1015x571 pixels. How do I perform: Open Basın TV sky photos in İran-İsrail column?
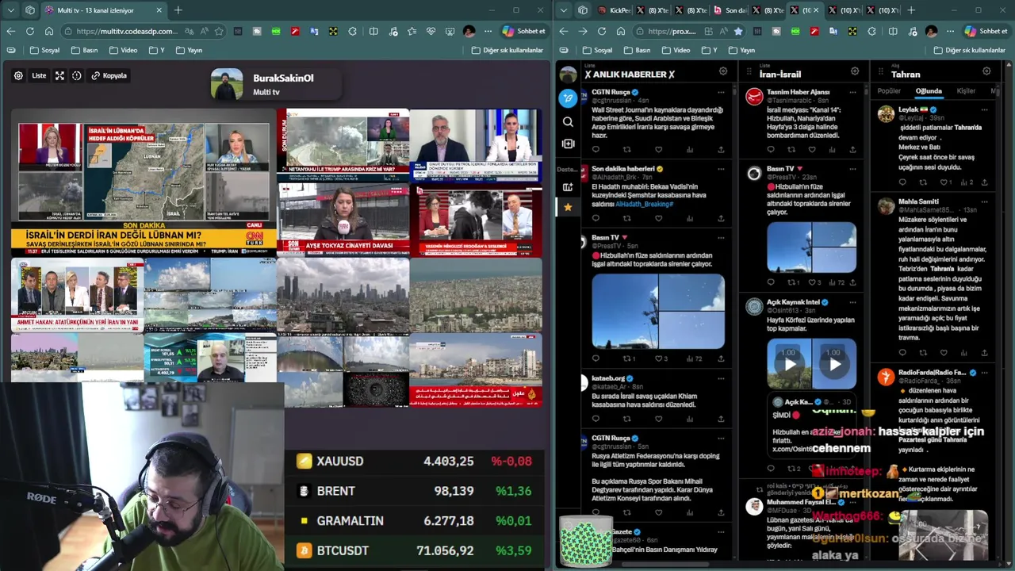click(x=811, y=247)
